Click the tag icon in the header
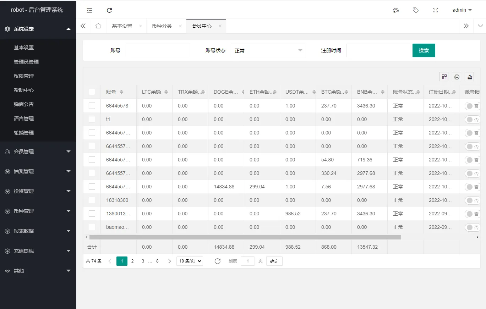Image resolution: width=486 pixels, height=309 pixels. click(415, 10)
